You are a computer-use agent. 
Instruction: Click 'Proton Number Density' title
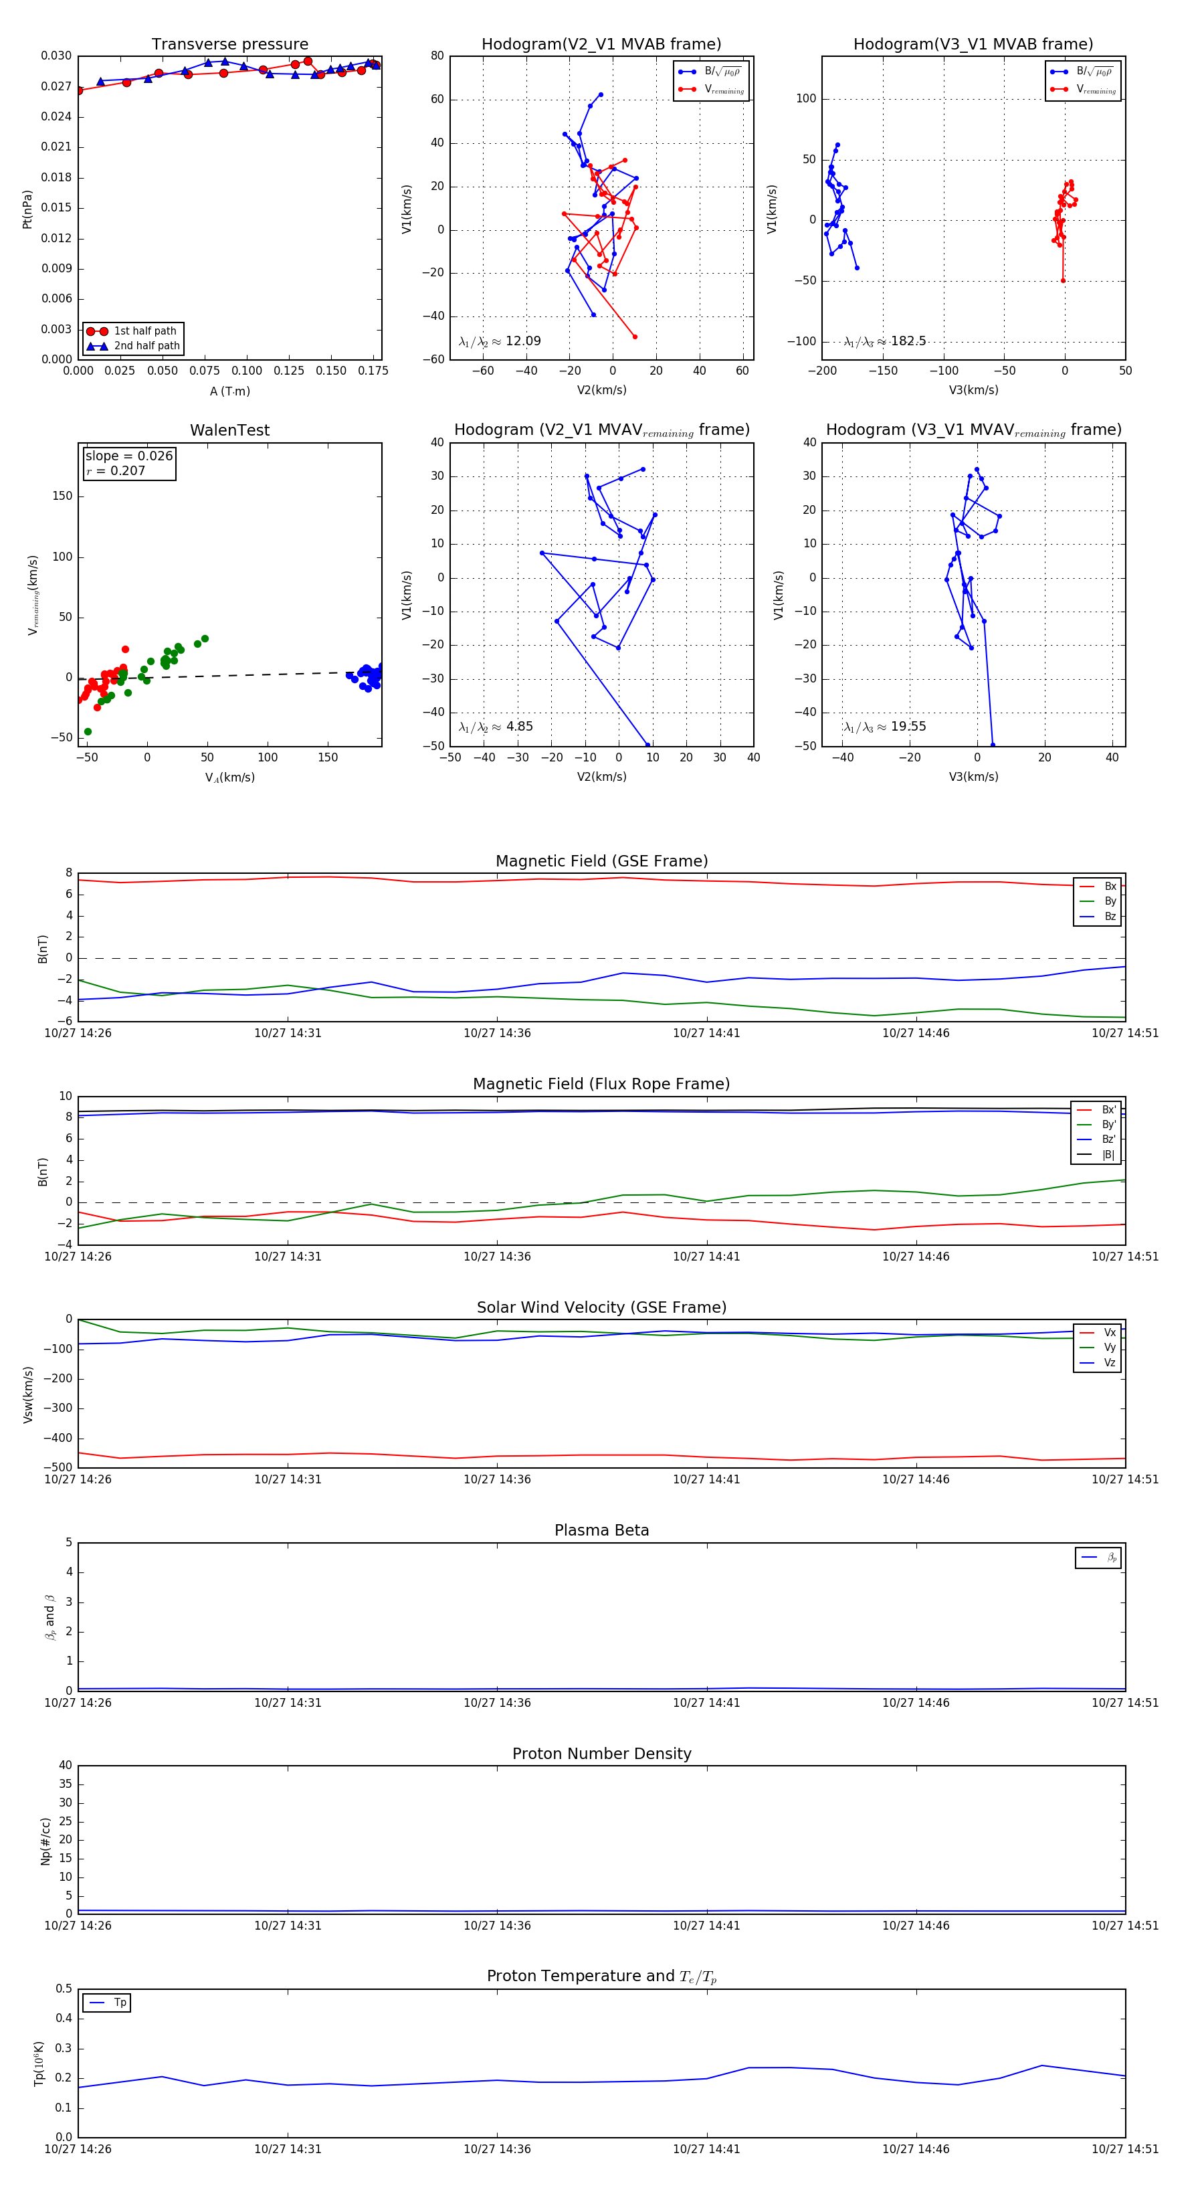coord(601,1754)
